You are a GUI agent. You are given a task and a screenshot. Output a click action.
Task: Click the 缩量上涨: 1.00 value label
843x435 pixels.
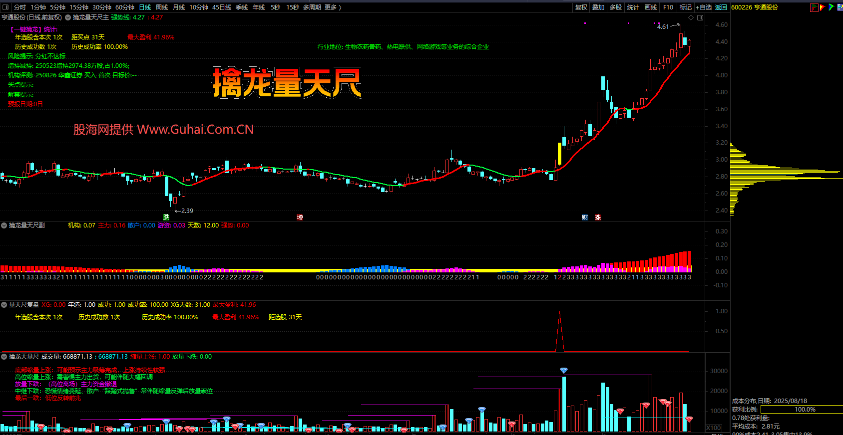point(150,357)
